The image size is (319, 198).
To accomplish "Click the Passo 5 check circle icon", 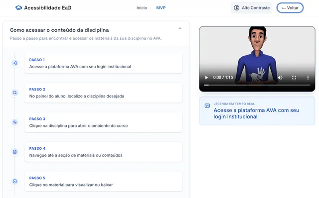I will [x=15, y=181].
